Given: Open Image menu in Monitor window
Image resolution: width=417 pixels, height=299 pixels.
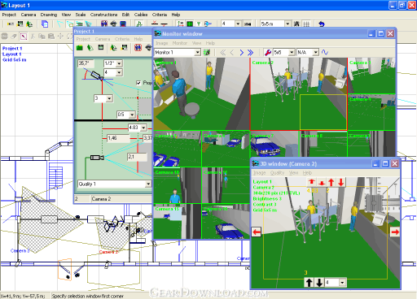Looking at the screenshot, I should 162,43.
